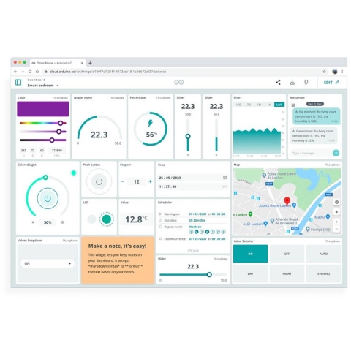Image resolution: width=351 pixels, height=351 pixels.
Task: Click the share dashboard icon
Action: pyautogui.click(x=278, y=82)
